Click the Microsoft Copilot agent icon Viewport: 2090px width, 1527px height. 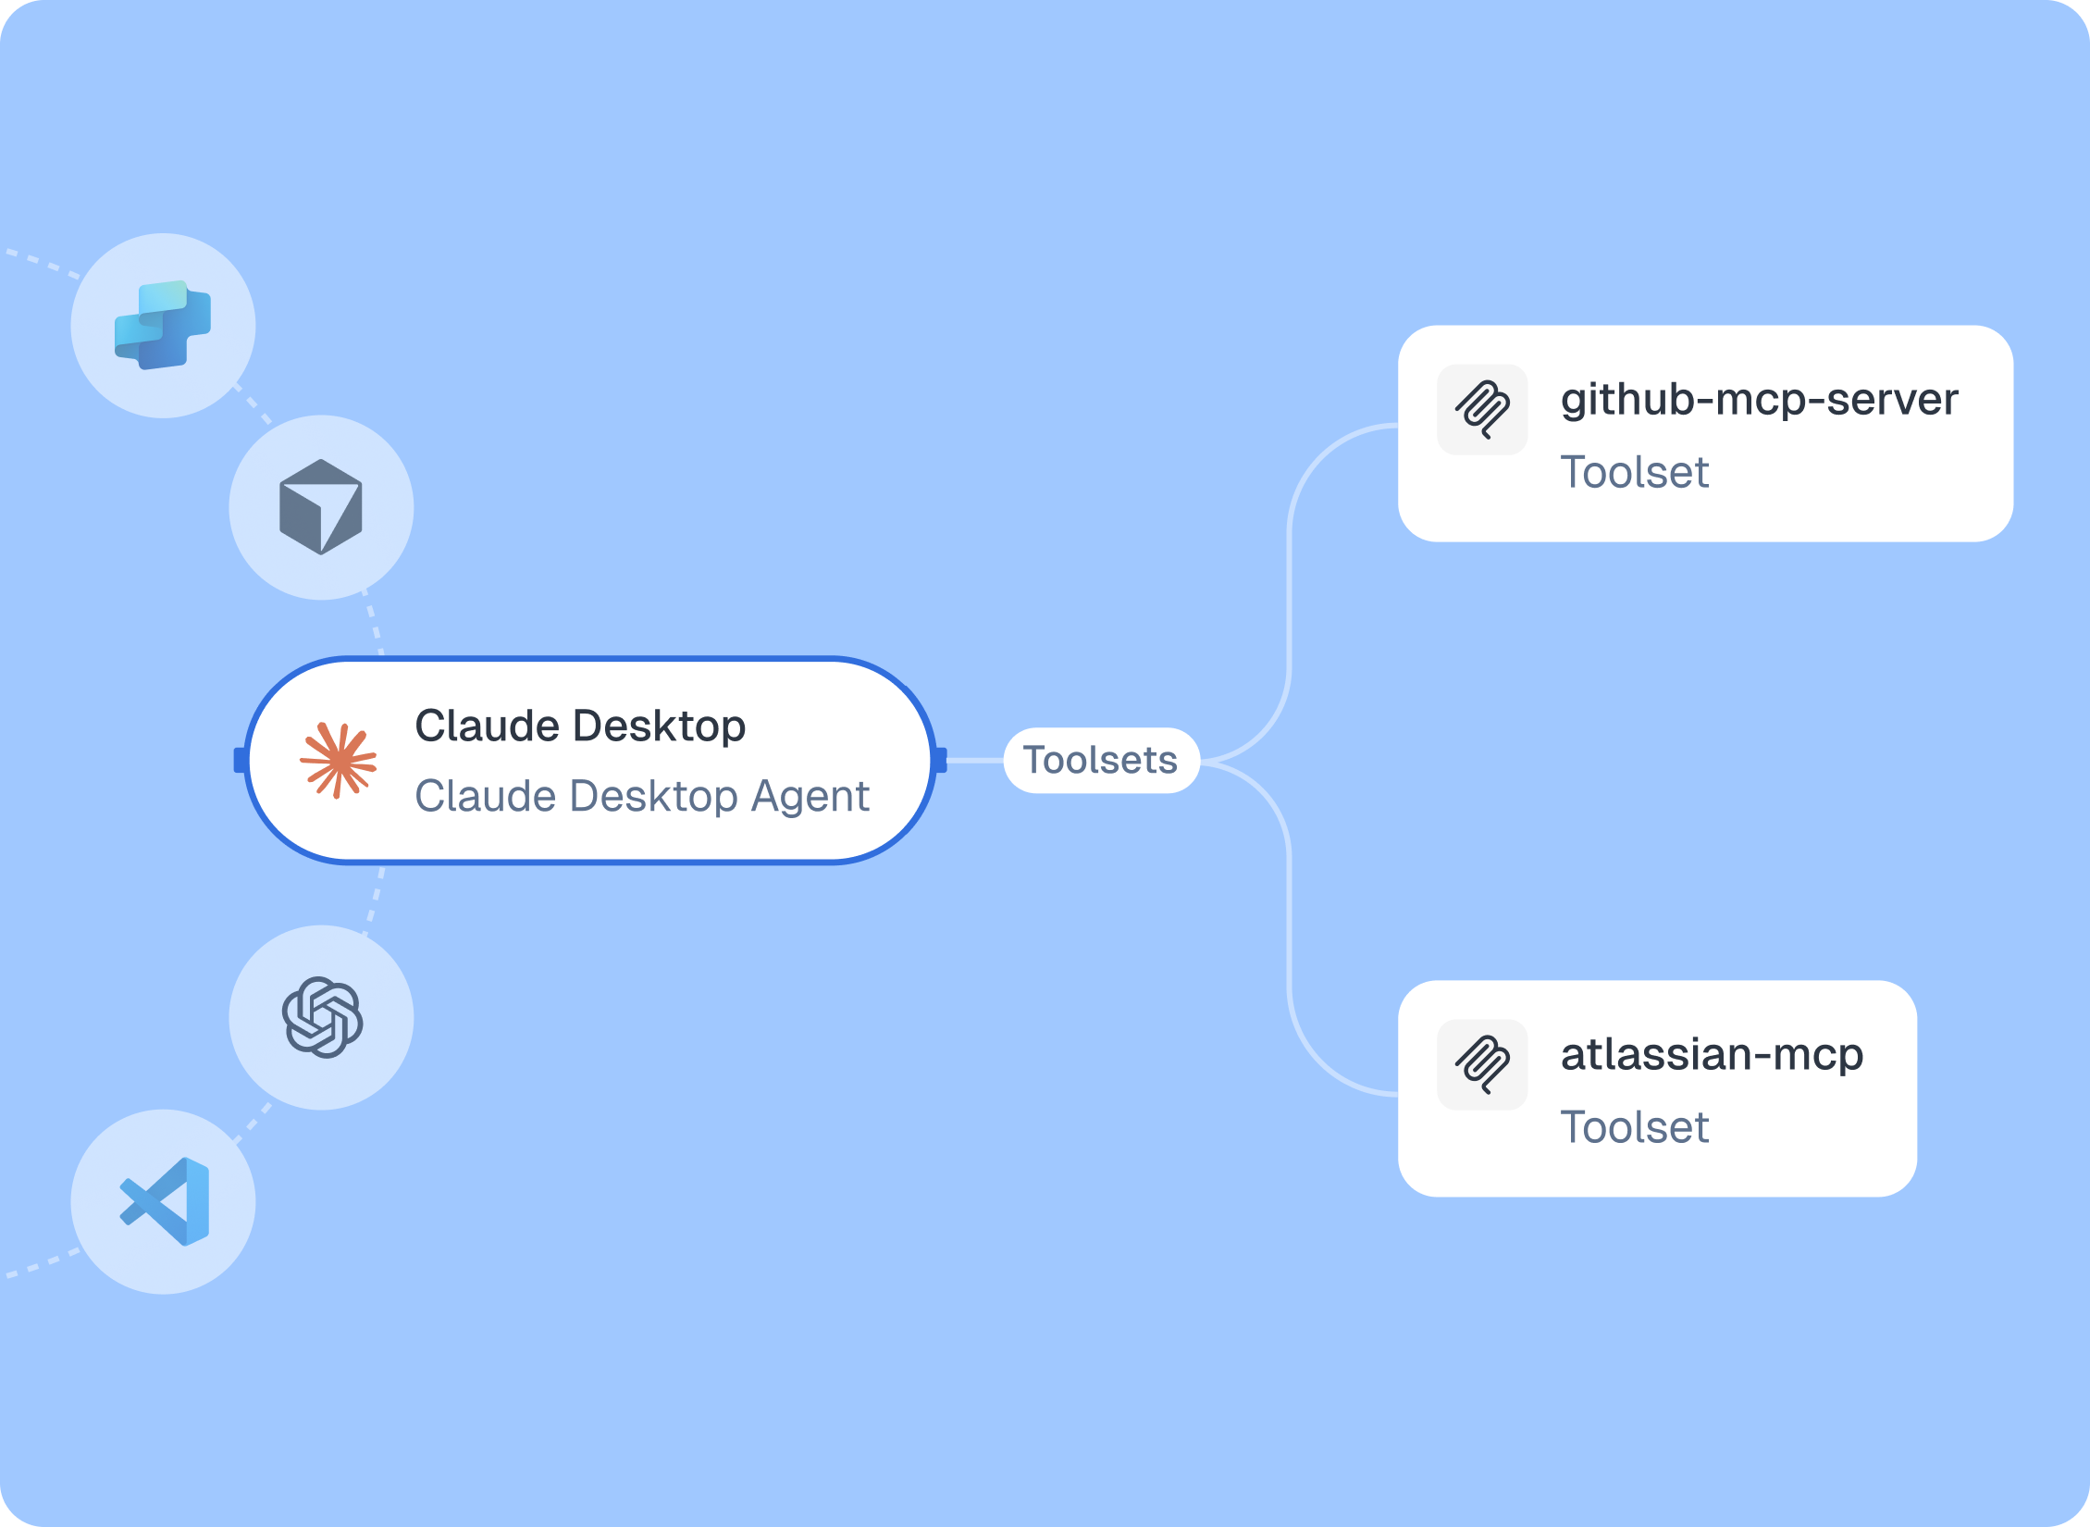tap(163, 326)
